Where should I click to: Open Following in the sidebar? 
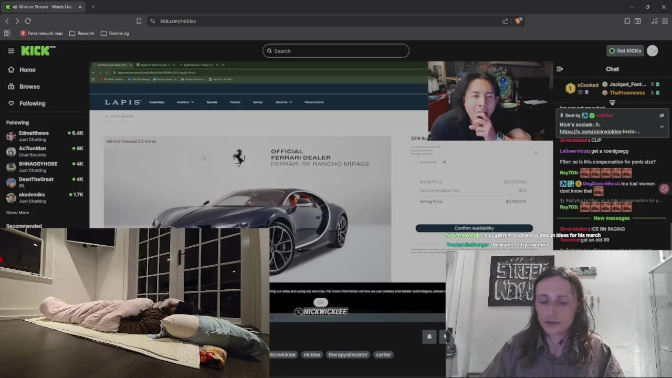click(33, 103)
